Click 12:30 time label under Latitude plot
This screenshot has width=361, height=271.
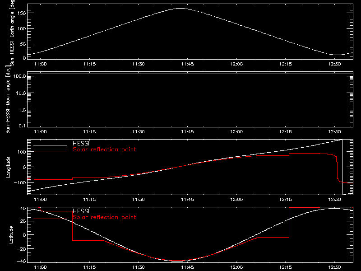pyautogui.click(x=334, y=267)
